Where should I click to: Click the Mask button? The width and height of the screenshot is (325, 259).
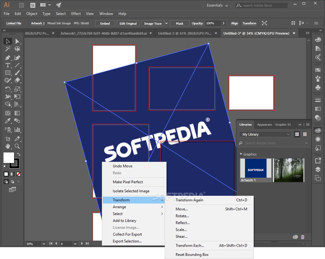point(179,23)
